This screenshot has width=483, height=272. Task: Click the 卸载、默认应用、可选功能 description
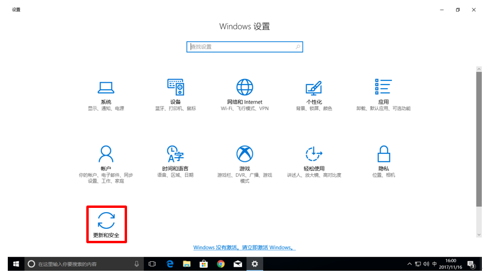tap(384, 108)
